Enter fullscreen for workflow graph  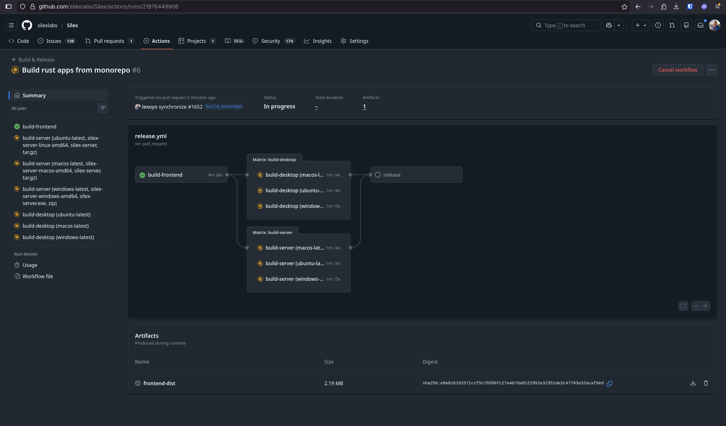683,306
